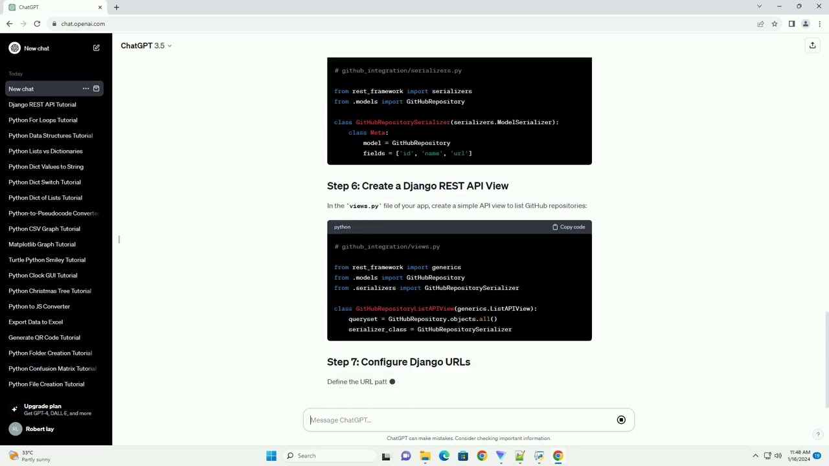Open File Explorer from the taskbar

[425, 456]
